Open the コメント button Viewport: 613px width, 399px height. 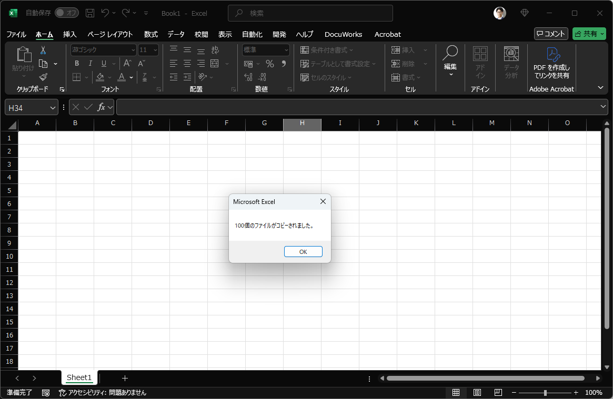pos(551,34)
